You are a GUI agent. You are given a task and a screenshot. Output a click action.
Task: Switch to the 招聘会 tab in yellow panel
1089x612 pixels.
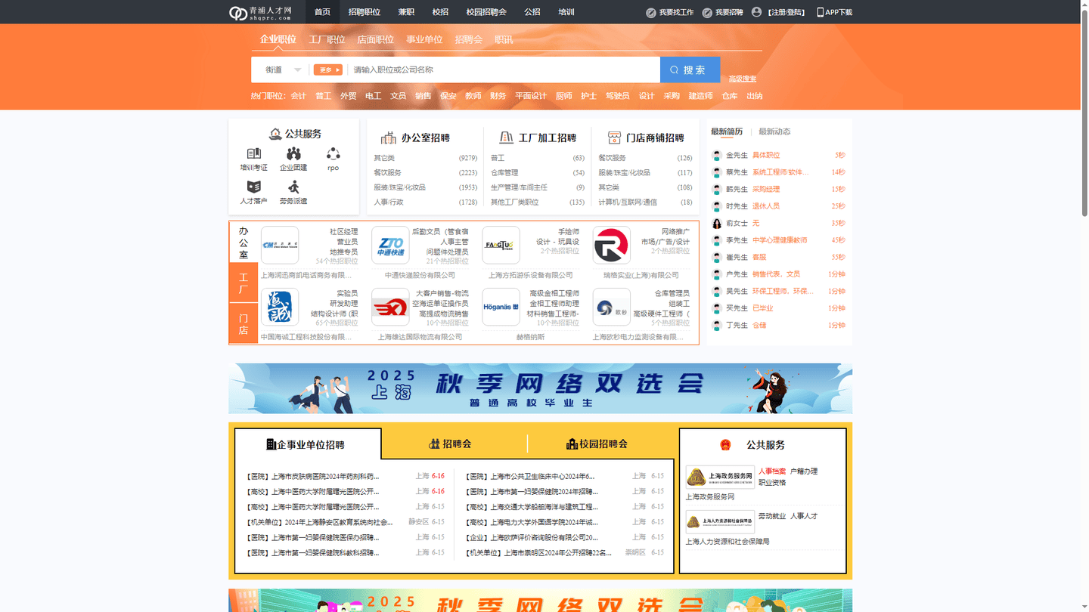coord(450,444)
